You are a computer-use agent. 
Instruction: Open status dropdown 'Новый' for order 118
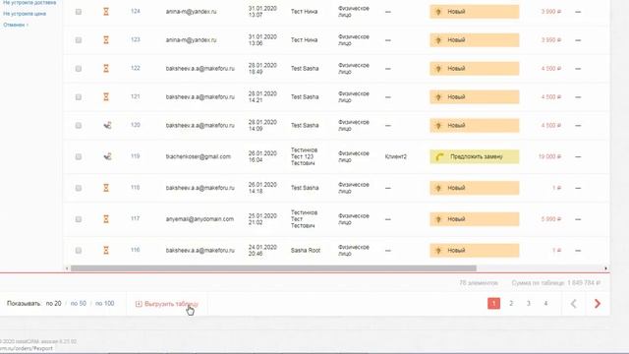(x=474, y=188)
